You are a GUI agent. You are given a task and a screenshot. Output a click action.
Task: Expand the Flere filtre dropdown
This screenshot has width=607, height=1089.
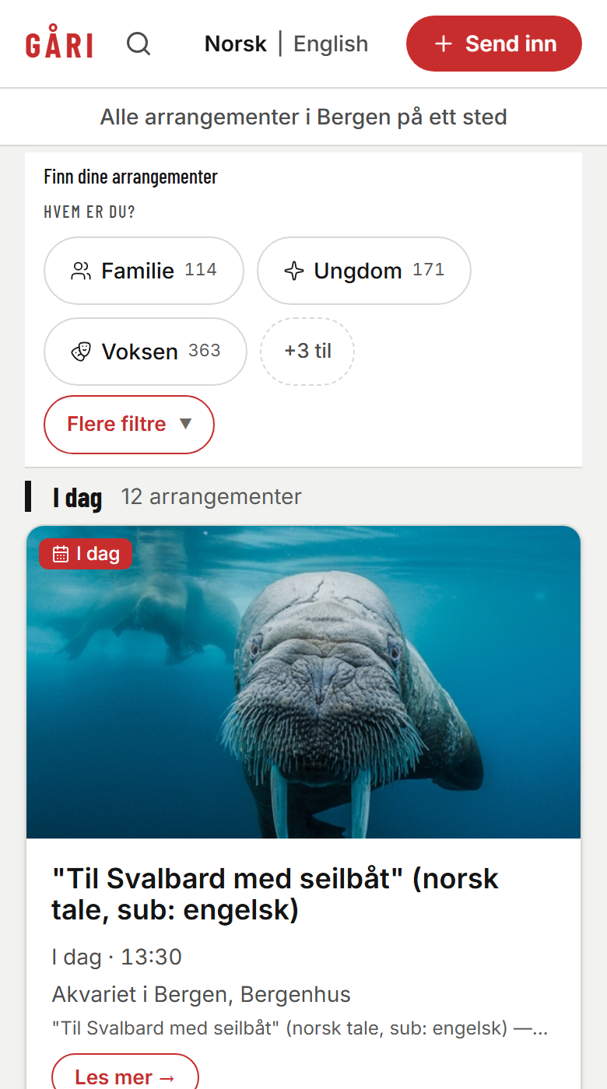coord(129,425)
